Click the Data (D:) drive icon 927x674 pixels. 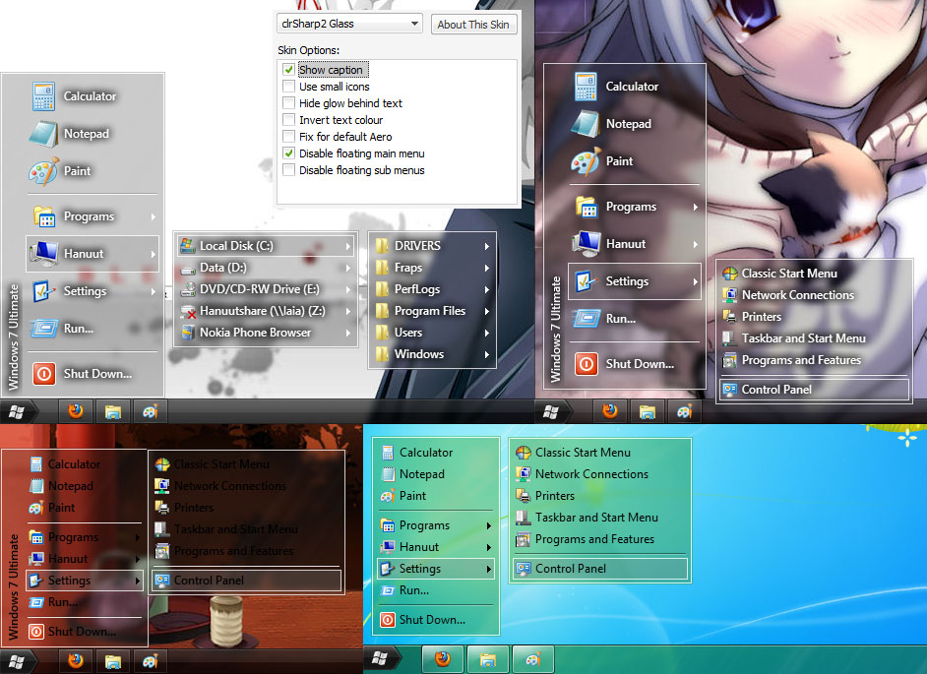[187, 268]
